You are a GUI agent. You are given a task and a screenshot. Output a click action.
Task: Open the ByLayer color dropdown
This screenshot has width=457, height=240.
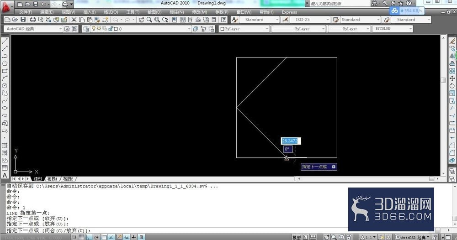[244, 29]
